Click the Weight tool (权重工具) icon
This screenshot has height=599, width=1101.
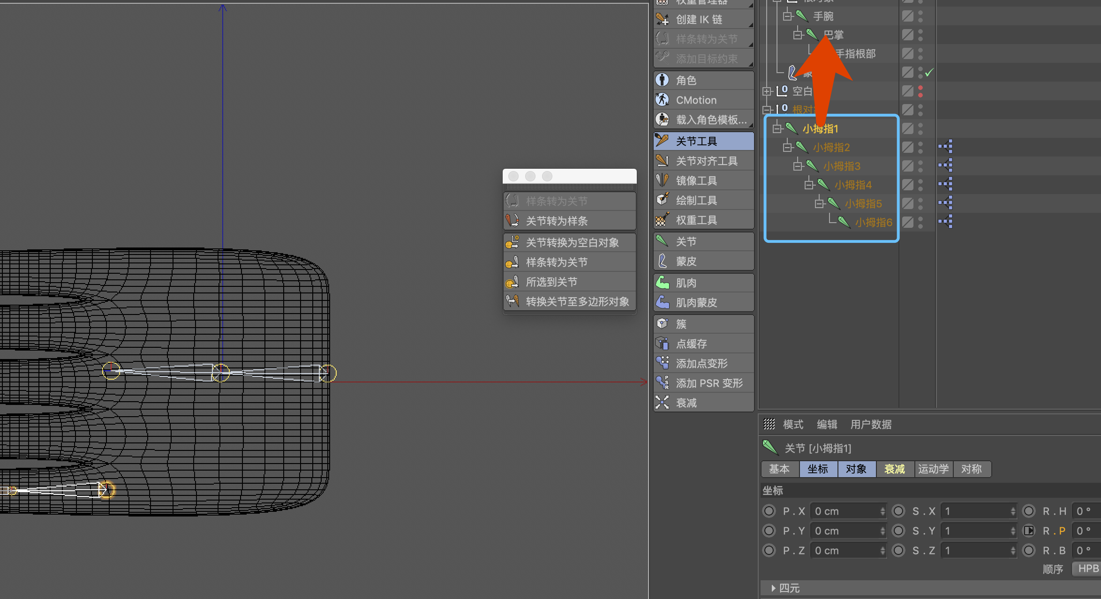[662, 220]
